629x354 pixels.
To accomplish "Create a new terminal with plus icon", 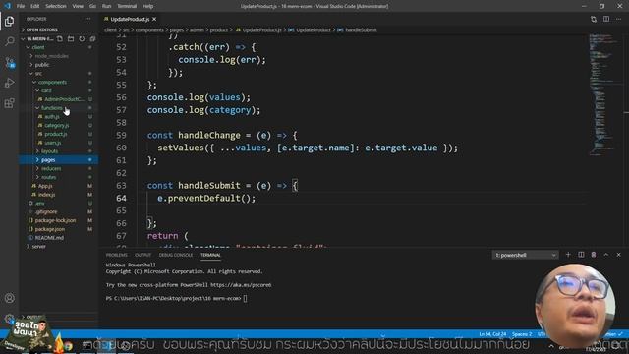I will tap(568, 255).
